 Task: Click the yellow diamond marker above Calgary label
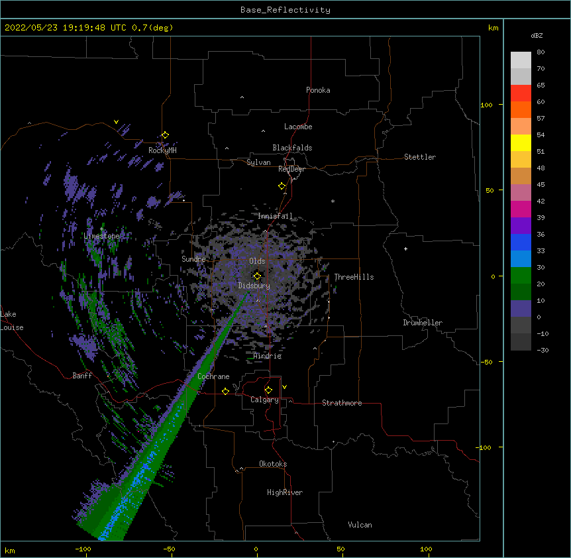point(268,390)
